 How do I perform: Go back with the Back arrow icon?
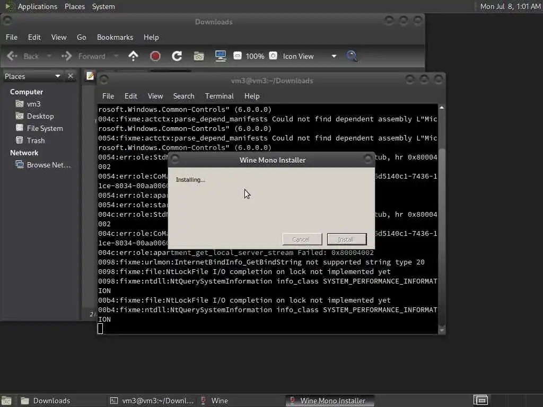click(x=12, y=56)
